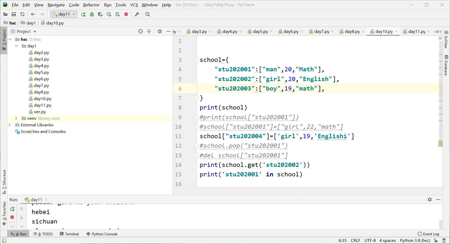
Task: Stop the program in the Run panel
Action: [x=12, y=217]
